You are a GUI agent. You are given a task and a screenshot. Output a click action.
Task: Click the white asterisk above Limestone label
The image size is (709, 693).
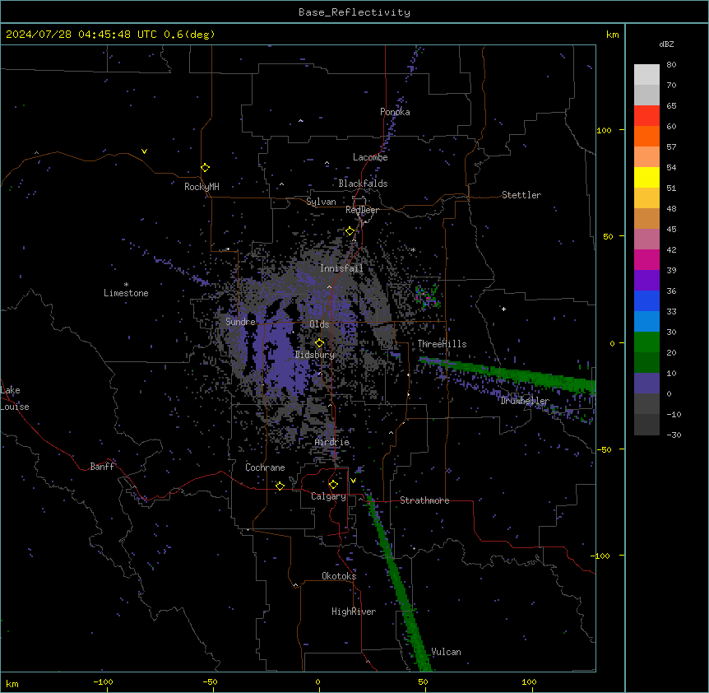[x=126, y=285]
